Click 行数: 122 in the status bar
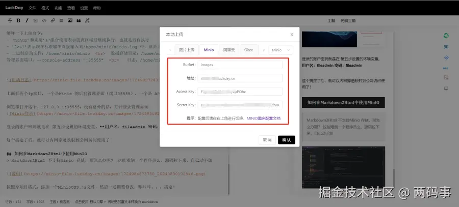The width and height of the screenshot is (459, 207). pyautogui.click(x=13, y=202)
